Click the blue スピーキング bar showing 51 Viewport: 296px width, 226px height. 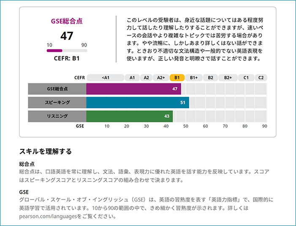[138, 102]
